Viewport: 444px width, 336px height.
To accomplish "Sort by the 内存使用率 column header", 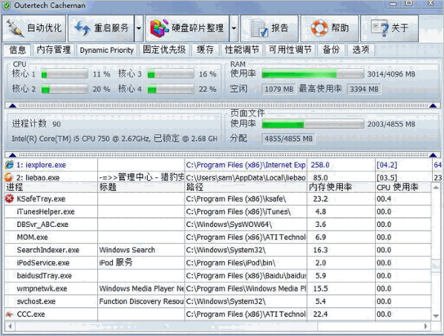I will click(342, 187).
